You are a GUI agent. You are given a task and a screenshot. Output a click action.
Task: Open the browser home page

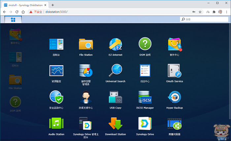(x=23, y=12)
